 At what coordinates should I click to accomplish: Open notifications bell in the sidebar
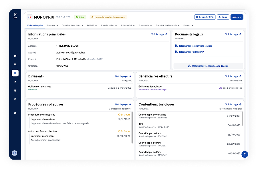coord(15,82)
